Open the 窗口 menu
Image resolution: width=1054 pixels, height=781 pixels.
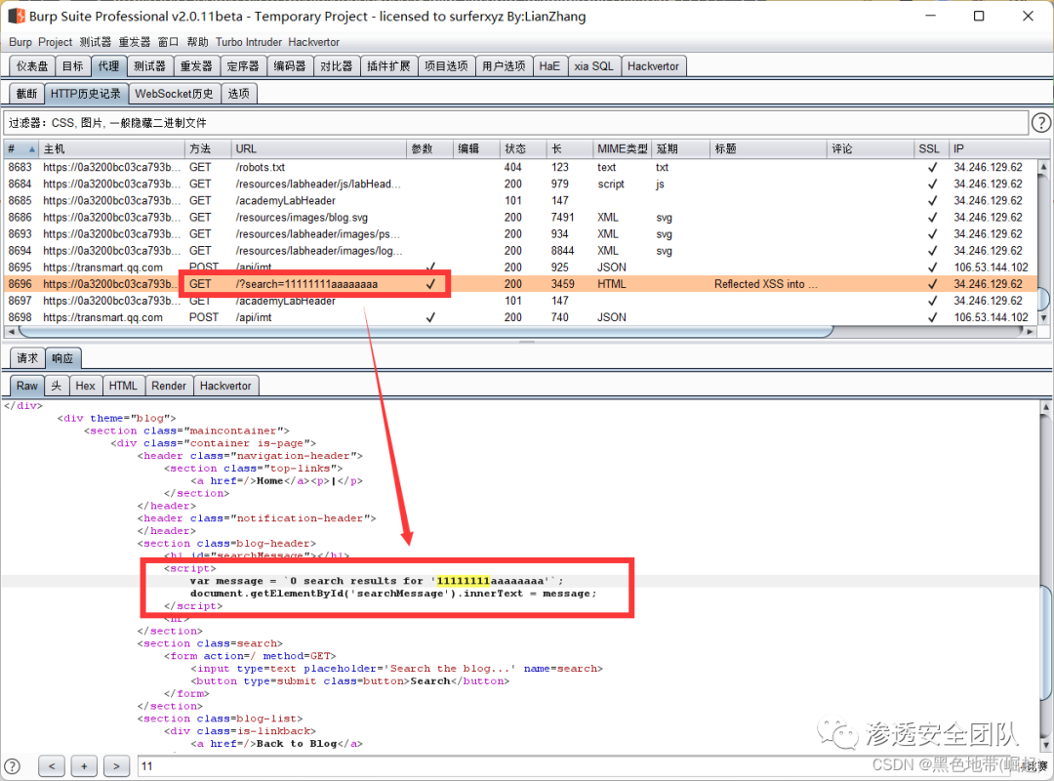pos(168,42)
